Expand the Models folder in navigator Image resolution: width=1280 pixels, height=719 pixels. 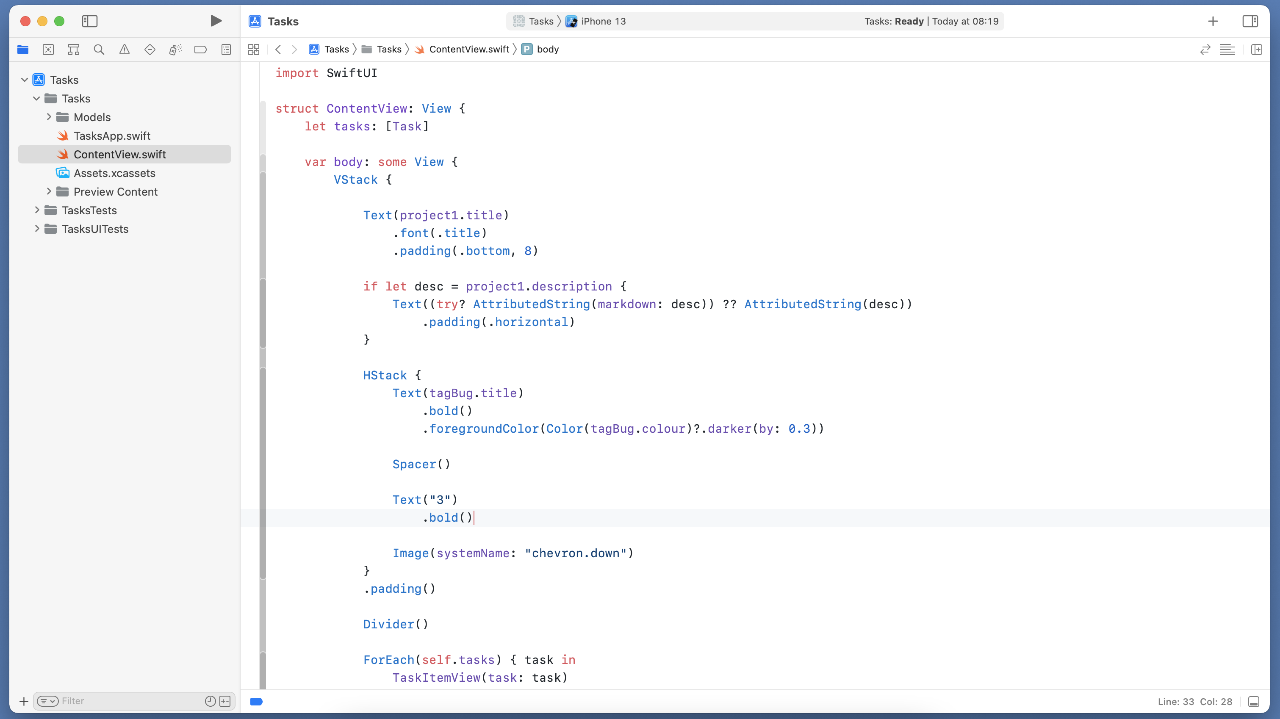click(x=48, y=117)
